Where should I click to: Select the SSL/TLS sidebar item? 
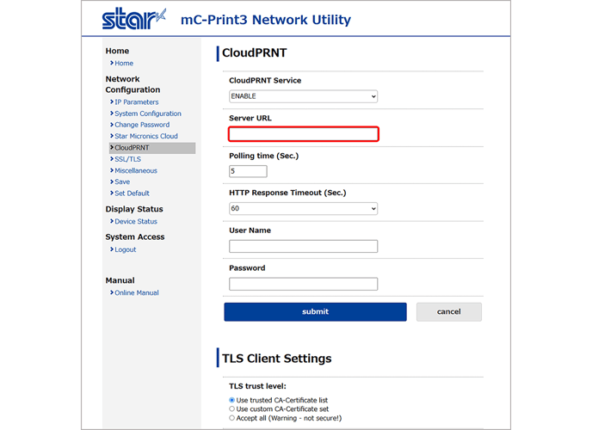pyautogui.click(x=127, y=159)
